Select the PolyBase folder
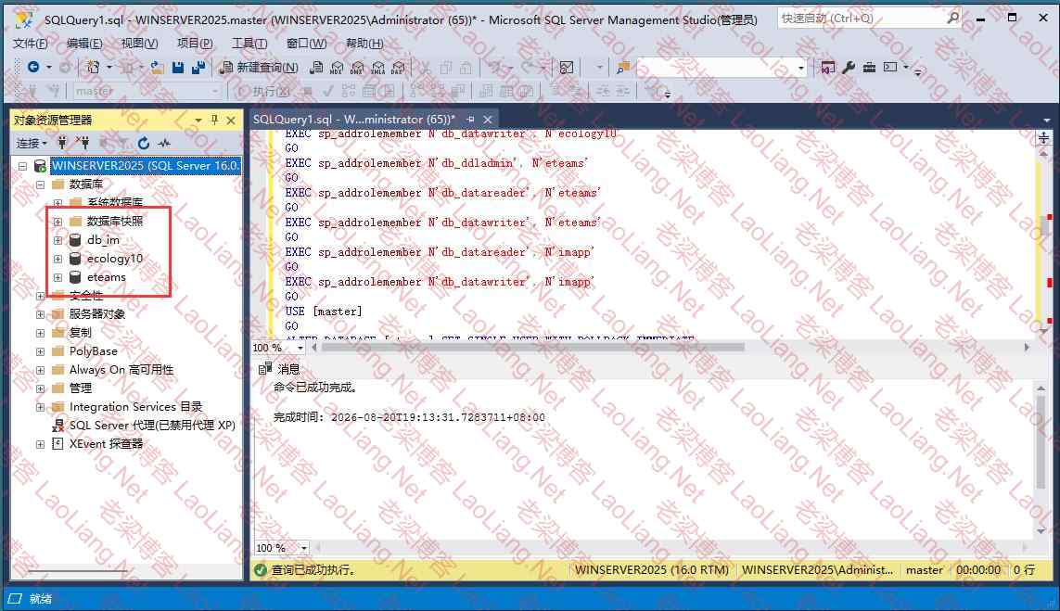Image resolution: width=1060 pixels, height=611 pixels. point(93,351)
